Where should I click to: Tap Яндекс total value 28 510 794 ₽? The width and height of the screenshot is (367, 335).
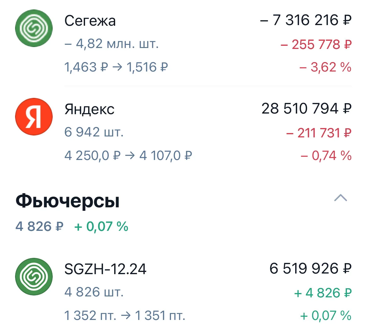[306, 109]
